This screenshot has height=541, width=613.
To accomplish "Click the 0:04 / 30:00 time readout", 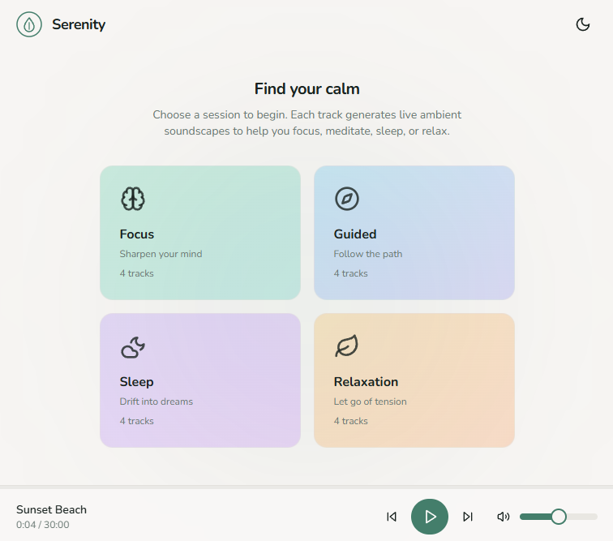I will click(x=43, y=525).
